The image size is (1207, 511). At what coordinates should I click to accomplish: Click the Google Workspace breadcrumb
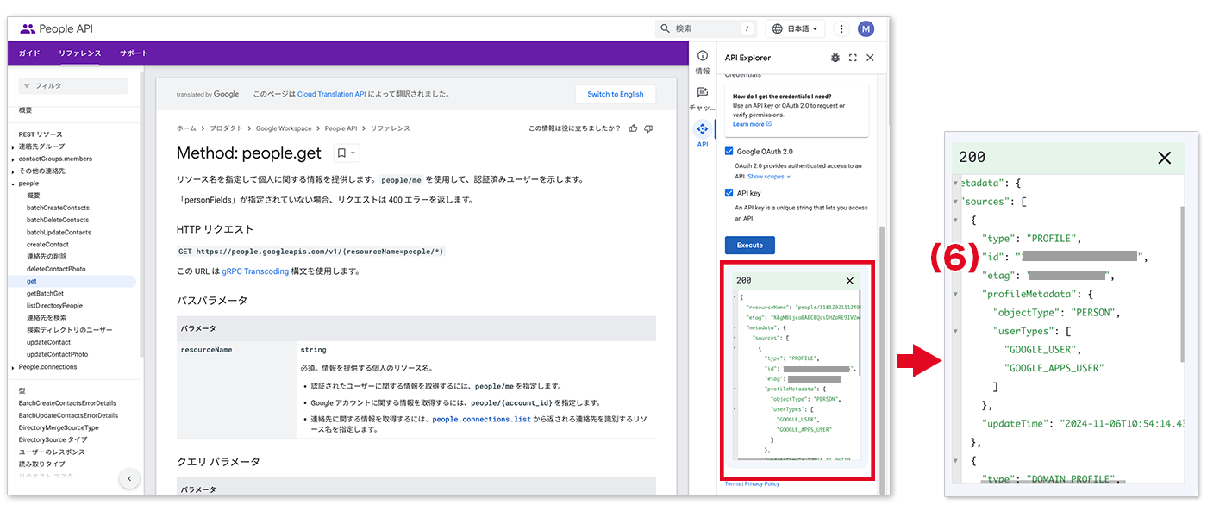point(284,128)
